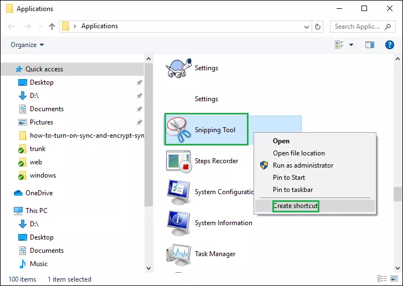Go up one folder level arrow
The image size is (403, 286).
pos(52,27)
